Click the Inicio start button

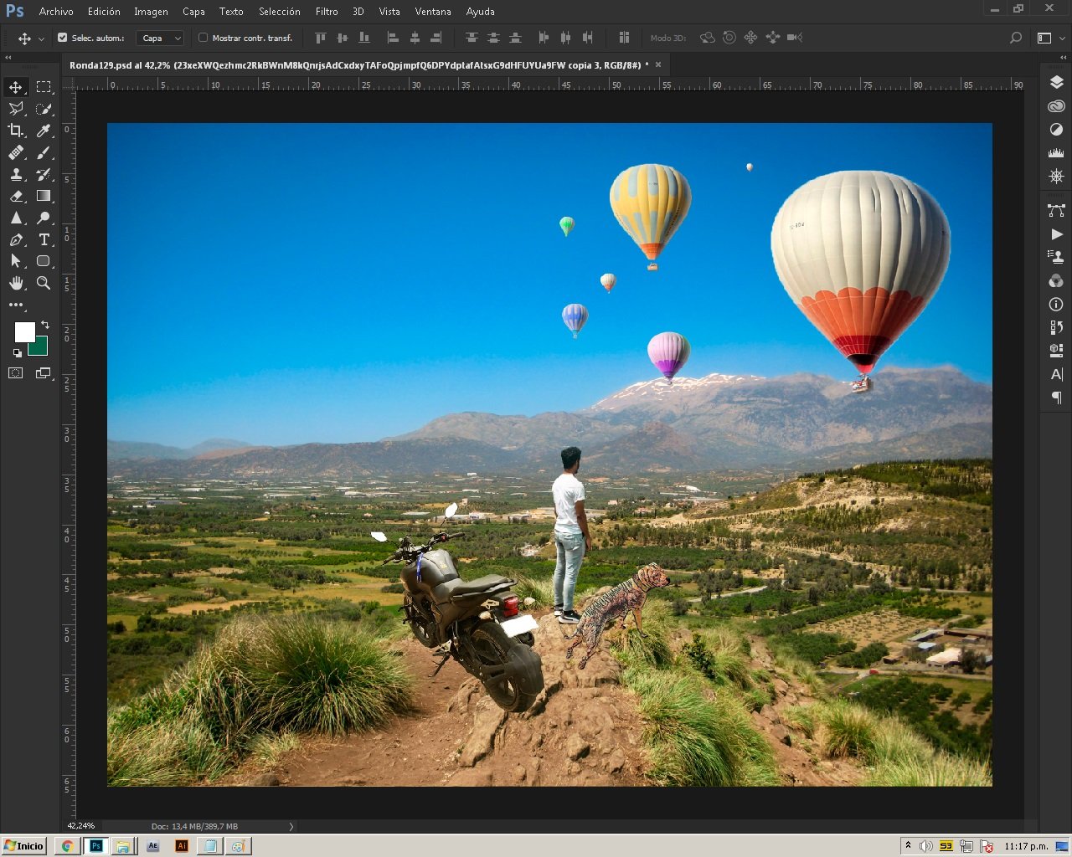pyautogui.click(x=24, y=846)
